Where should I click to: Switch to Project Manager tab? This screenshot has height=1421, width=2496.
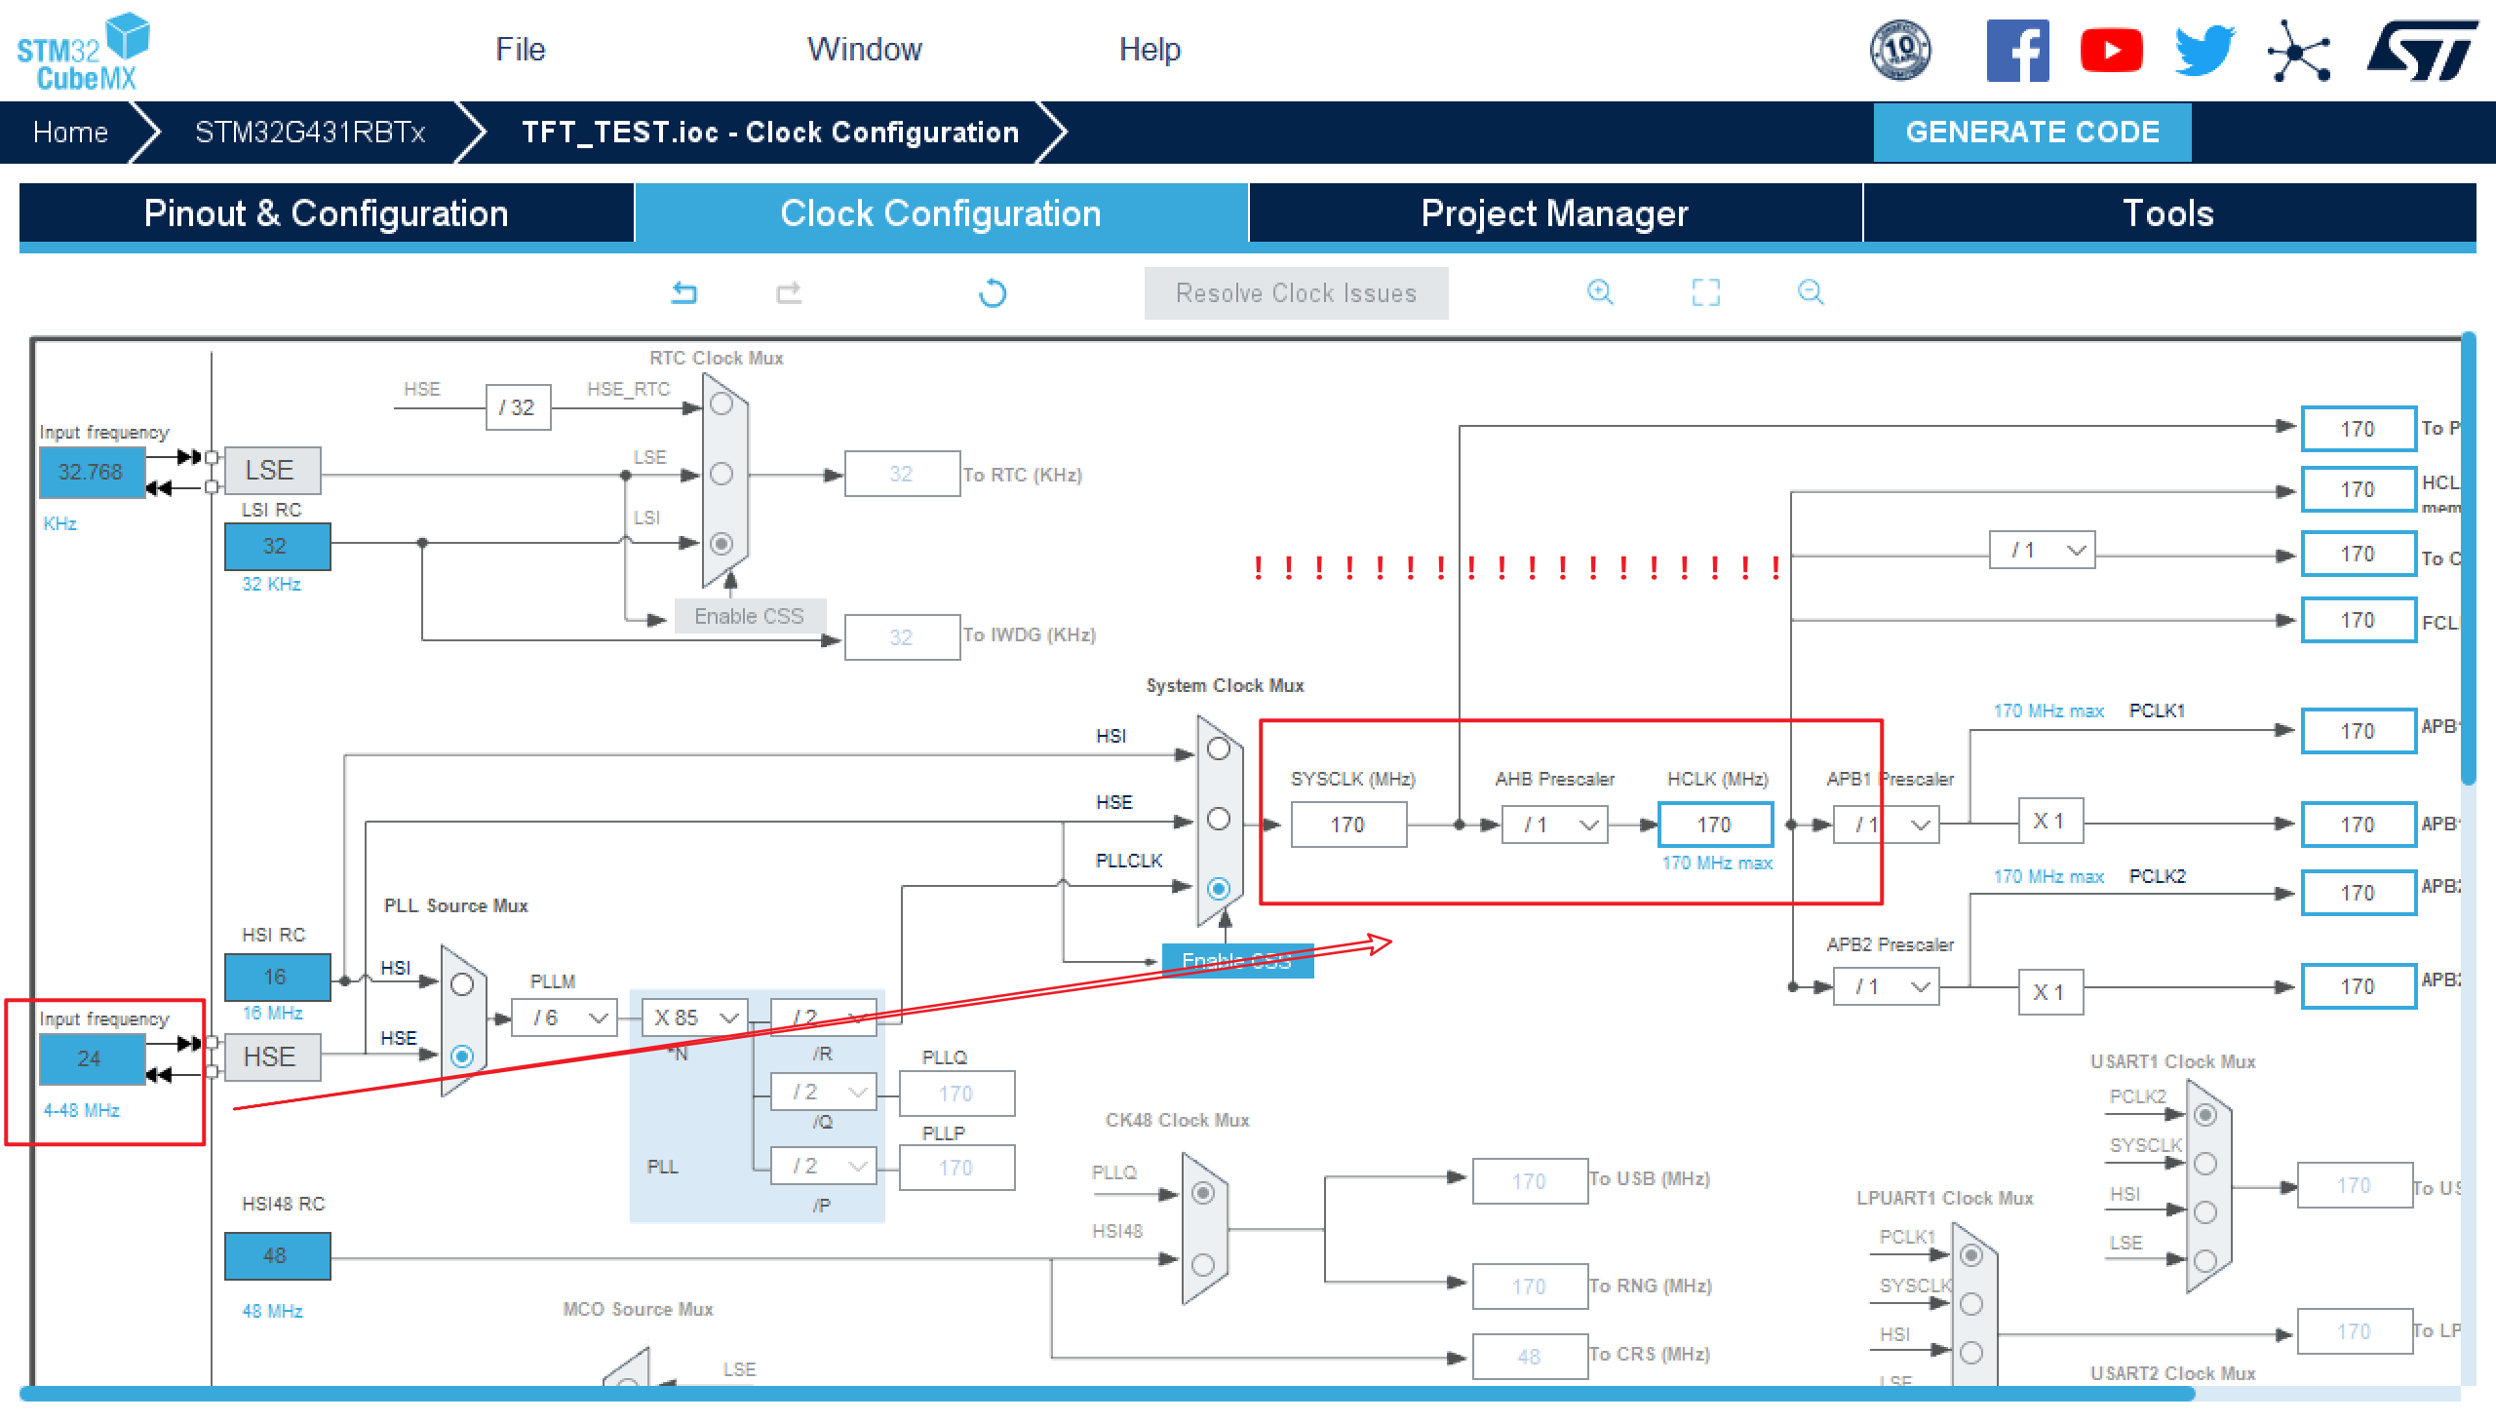tap(1555, 212)
